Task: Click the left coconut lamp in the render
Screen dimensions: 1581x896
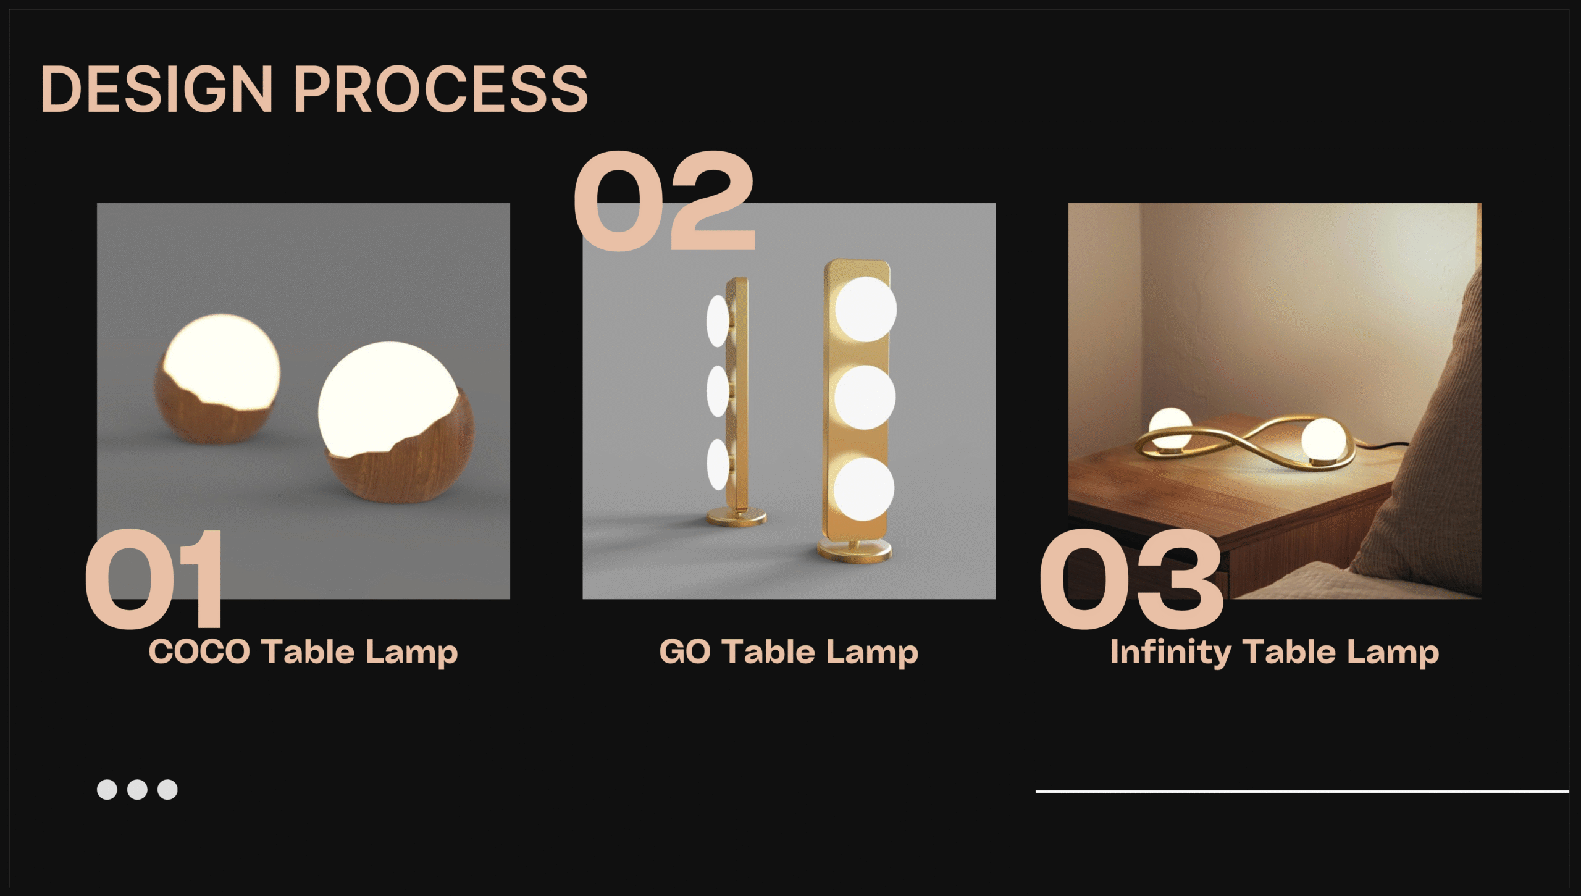Action: [x=216, y=380]
